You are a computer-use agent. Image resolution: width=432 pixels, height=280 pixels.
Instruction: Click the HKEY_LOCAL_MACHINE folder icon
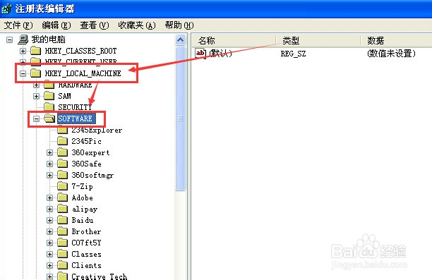36,73
